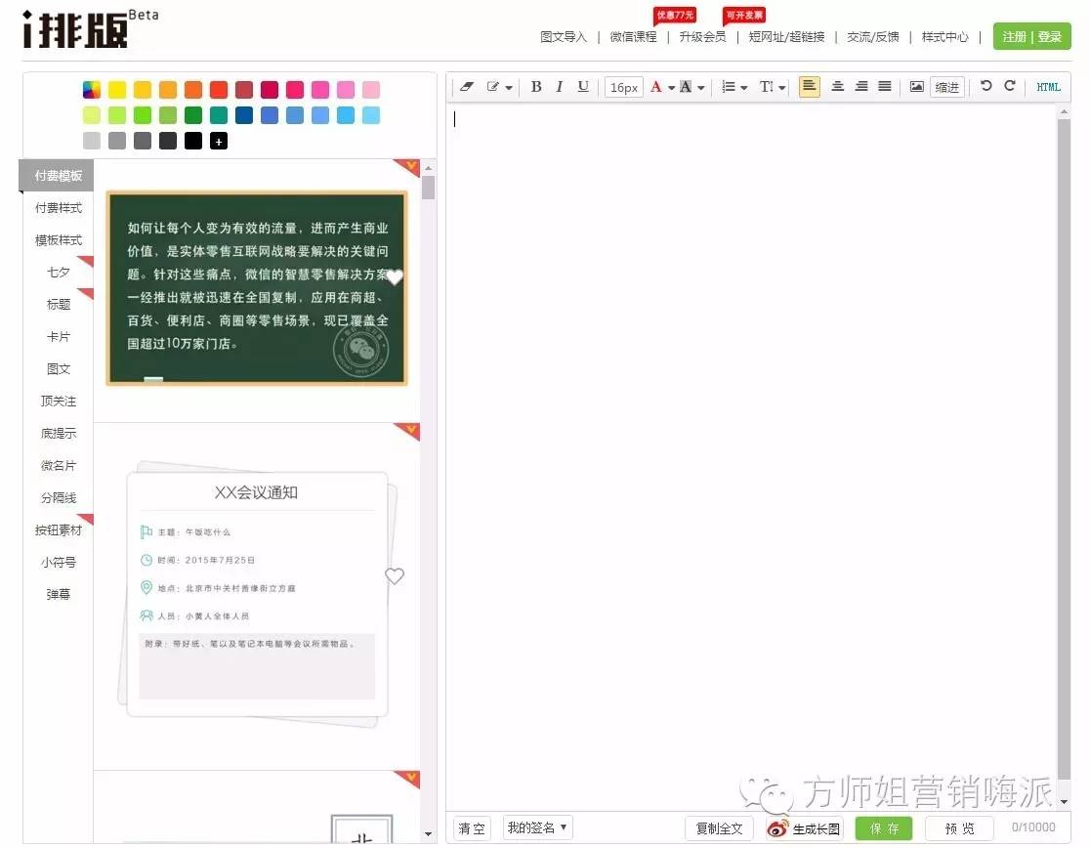Select the 卡片 category in sidebar
Viewport: 1090px width, 848px height.
pyautogui.click(x=58, y=336)
